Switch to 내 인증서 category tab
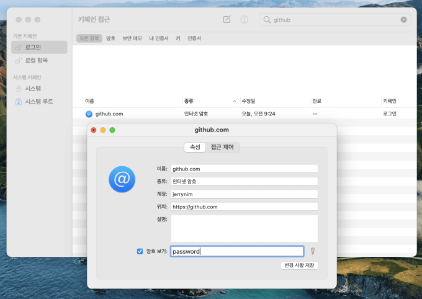The image size is (422, 299). [159, 38]
